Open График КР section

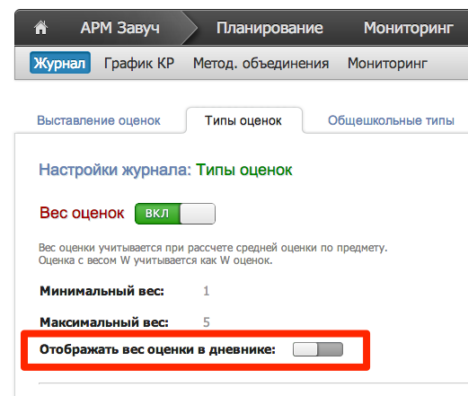(x=139, y=63)
